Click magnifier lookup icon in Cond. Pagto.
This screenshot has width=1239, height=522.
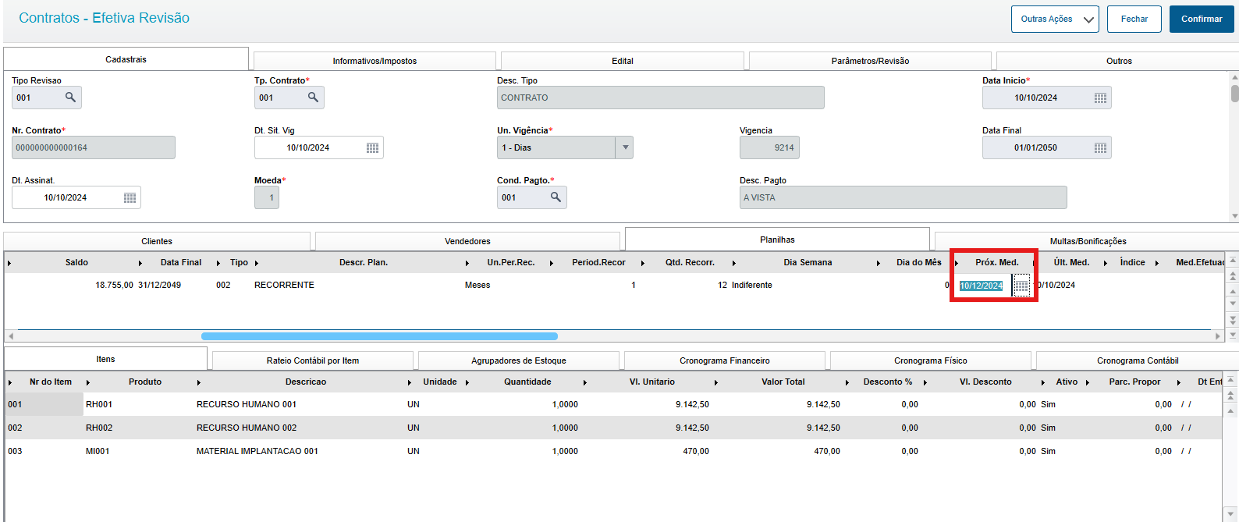point(556,197)
